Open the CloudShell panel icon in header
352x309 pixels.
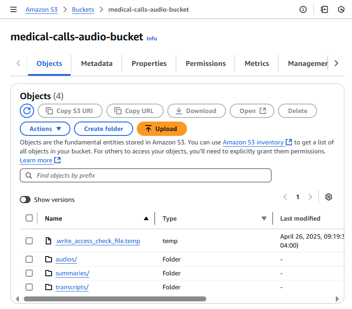(324, 9)
